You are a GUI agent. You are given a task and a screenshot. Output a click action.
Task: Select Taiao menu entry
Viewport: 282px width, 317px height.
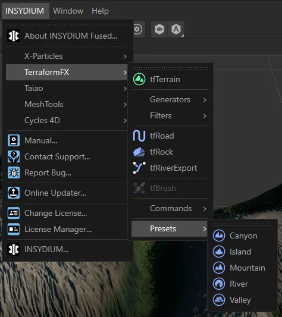point(67,89)
